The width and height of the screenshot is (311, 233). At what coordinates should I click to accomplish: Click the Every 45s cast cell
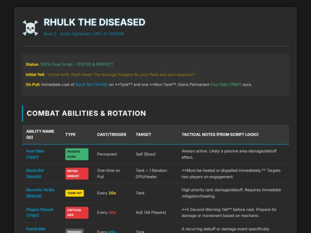click(107, 231)
